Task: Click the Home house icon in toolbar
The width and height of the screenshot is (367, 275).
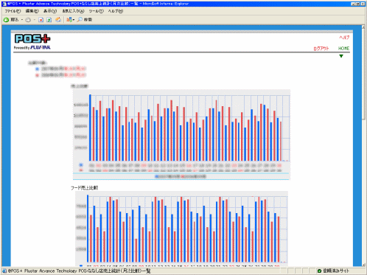Action: (x=58, y=20)
